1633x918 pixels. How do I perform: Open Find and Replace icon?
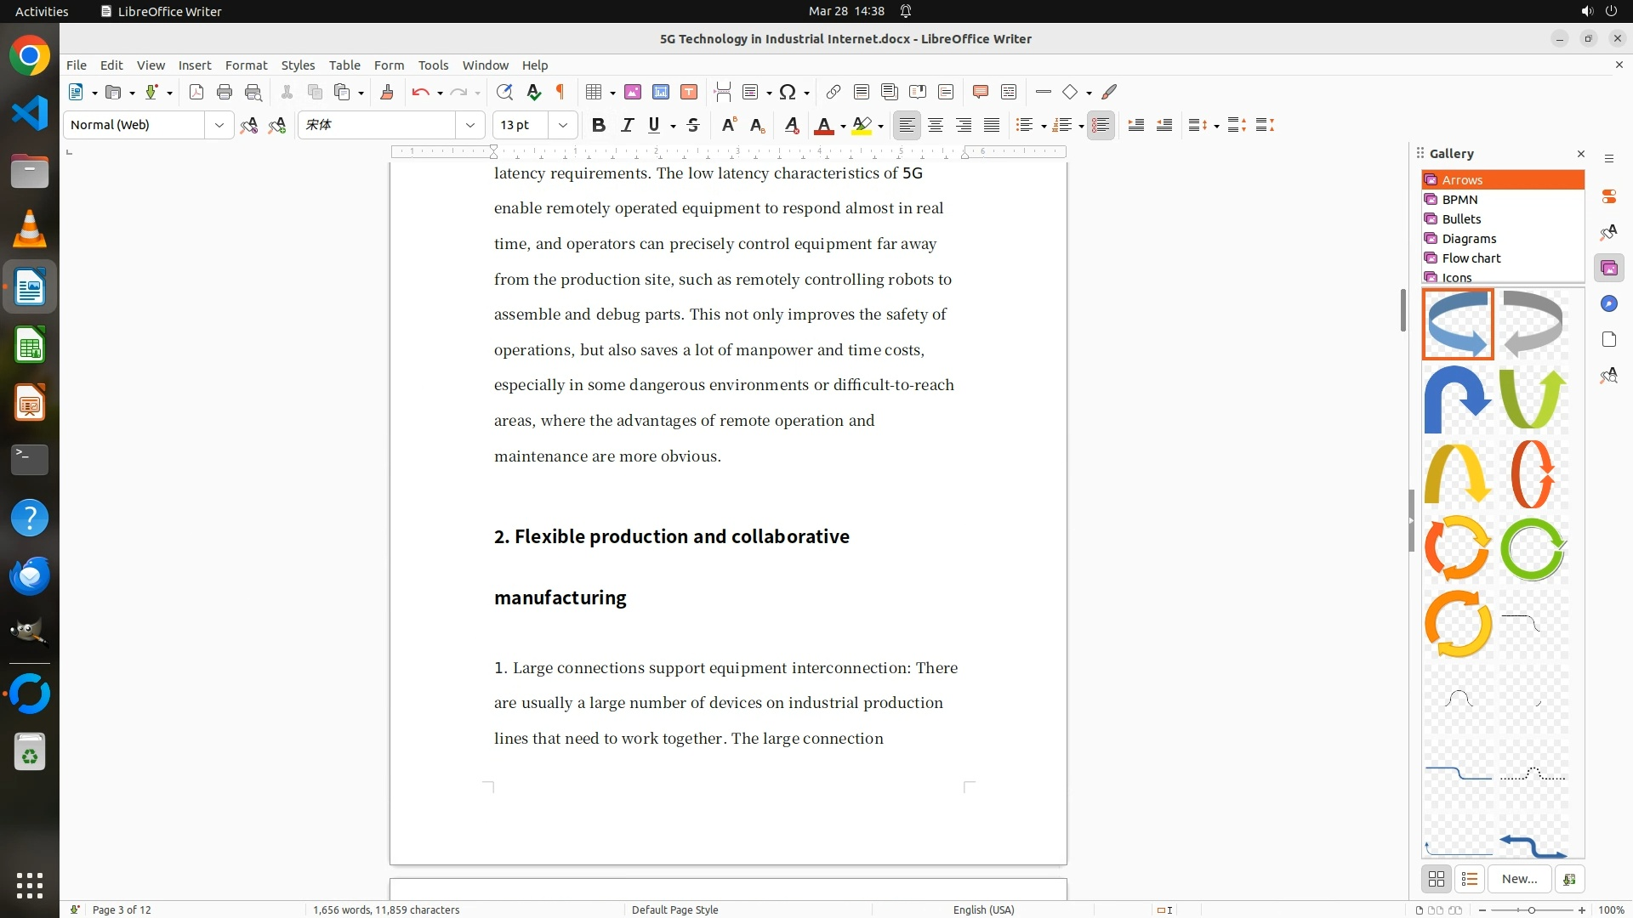point(504,92)
